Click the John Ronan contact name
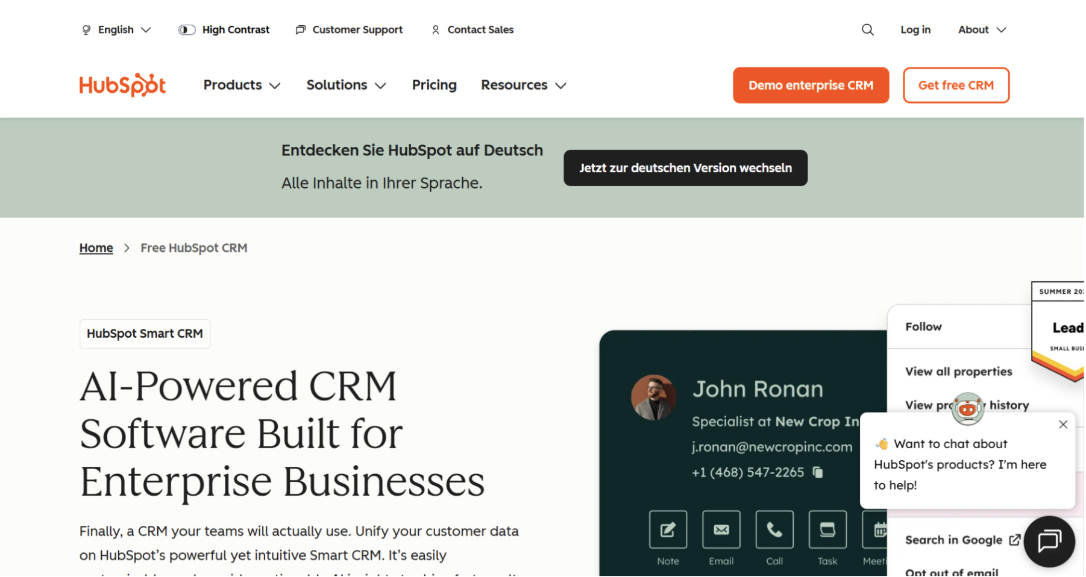The height and width of the screenshot is (577, 1086). pos(758,389)
